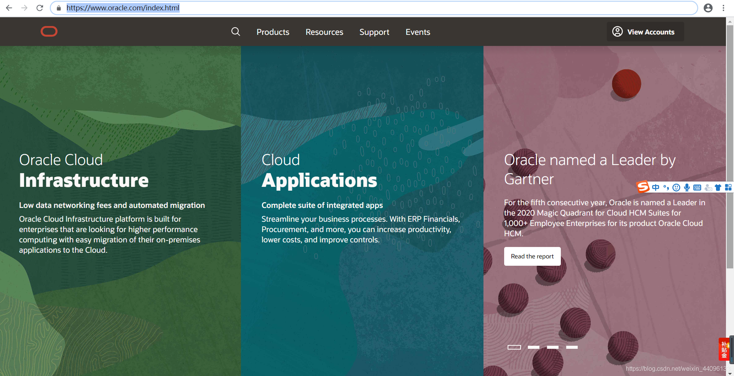
Task: Click the account avatar icon beside View Accounts
Action: point(617,31)
